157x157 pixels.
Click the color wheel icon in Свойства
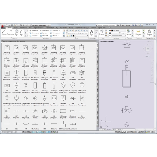click(x=110, y=30)
